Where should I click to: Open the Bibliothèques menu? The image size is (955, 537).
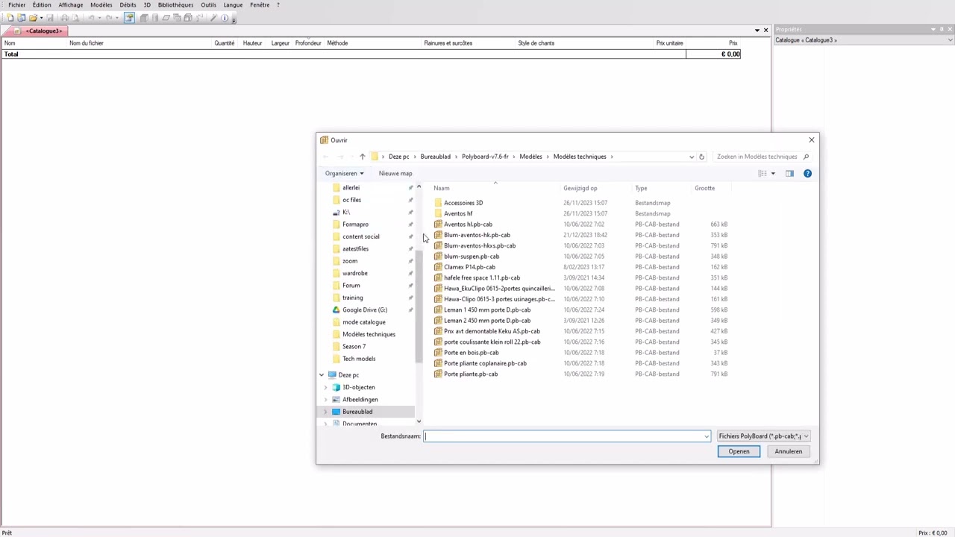coord(175,5)
